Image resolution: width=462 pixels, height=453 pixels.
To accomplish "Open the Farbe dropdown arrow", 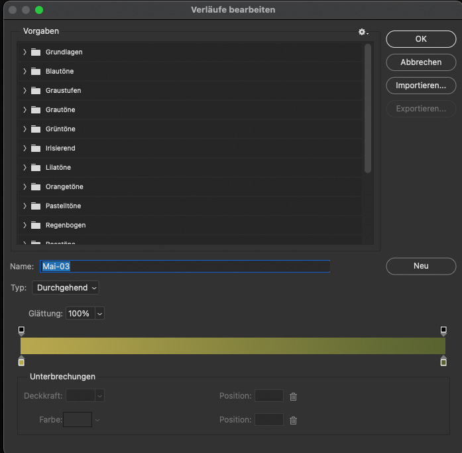I will pyautogui.click(x=97, y=420).
